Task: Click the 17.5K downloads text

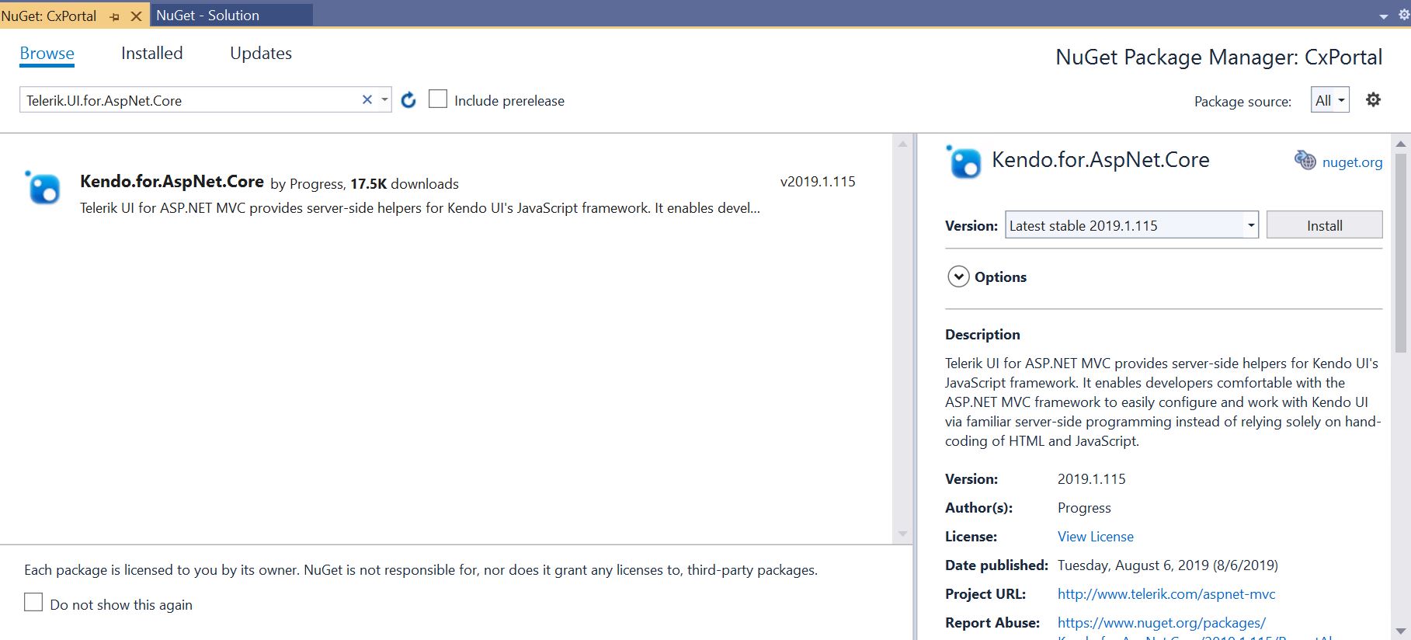Action: (x=405, y=184)
